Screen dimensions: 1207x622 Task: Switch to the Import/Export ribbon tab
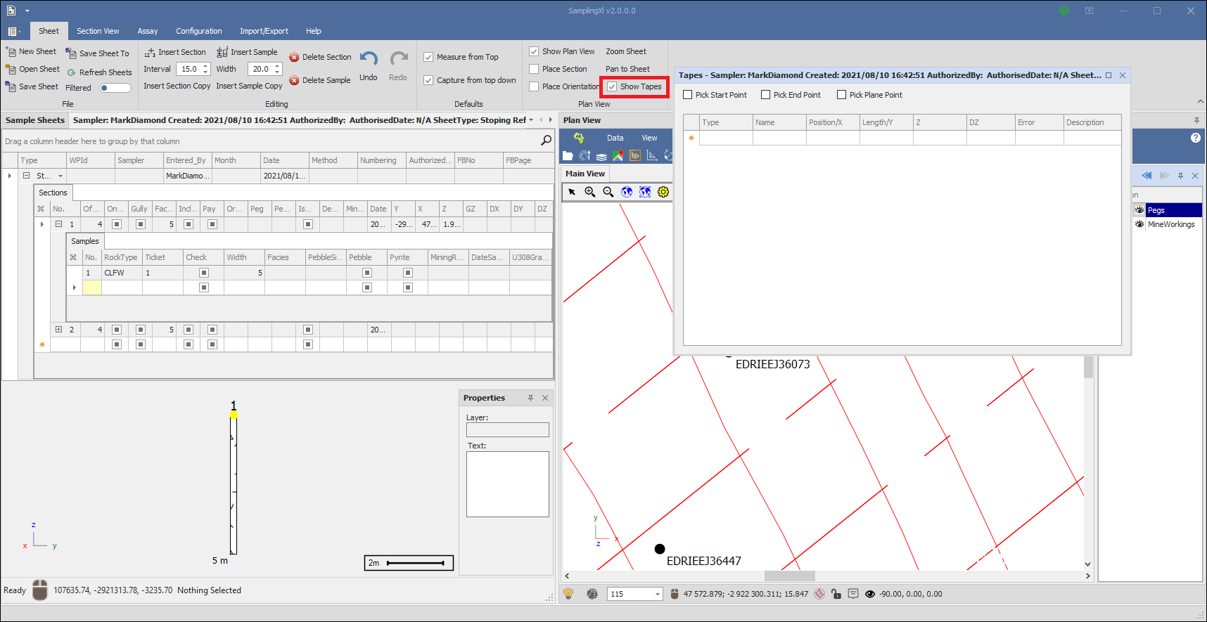(264, 31)
